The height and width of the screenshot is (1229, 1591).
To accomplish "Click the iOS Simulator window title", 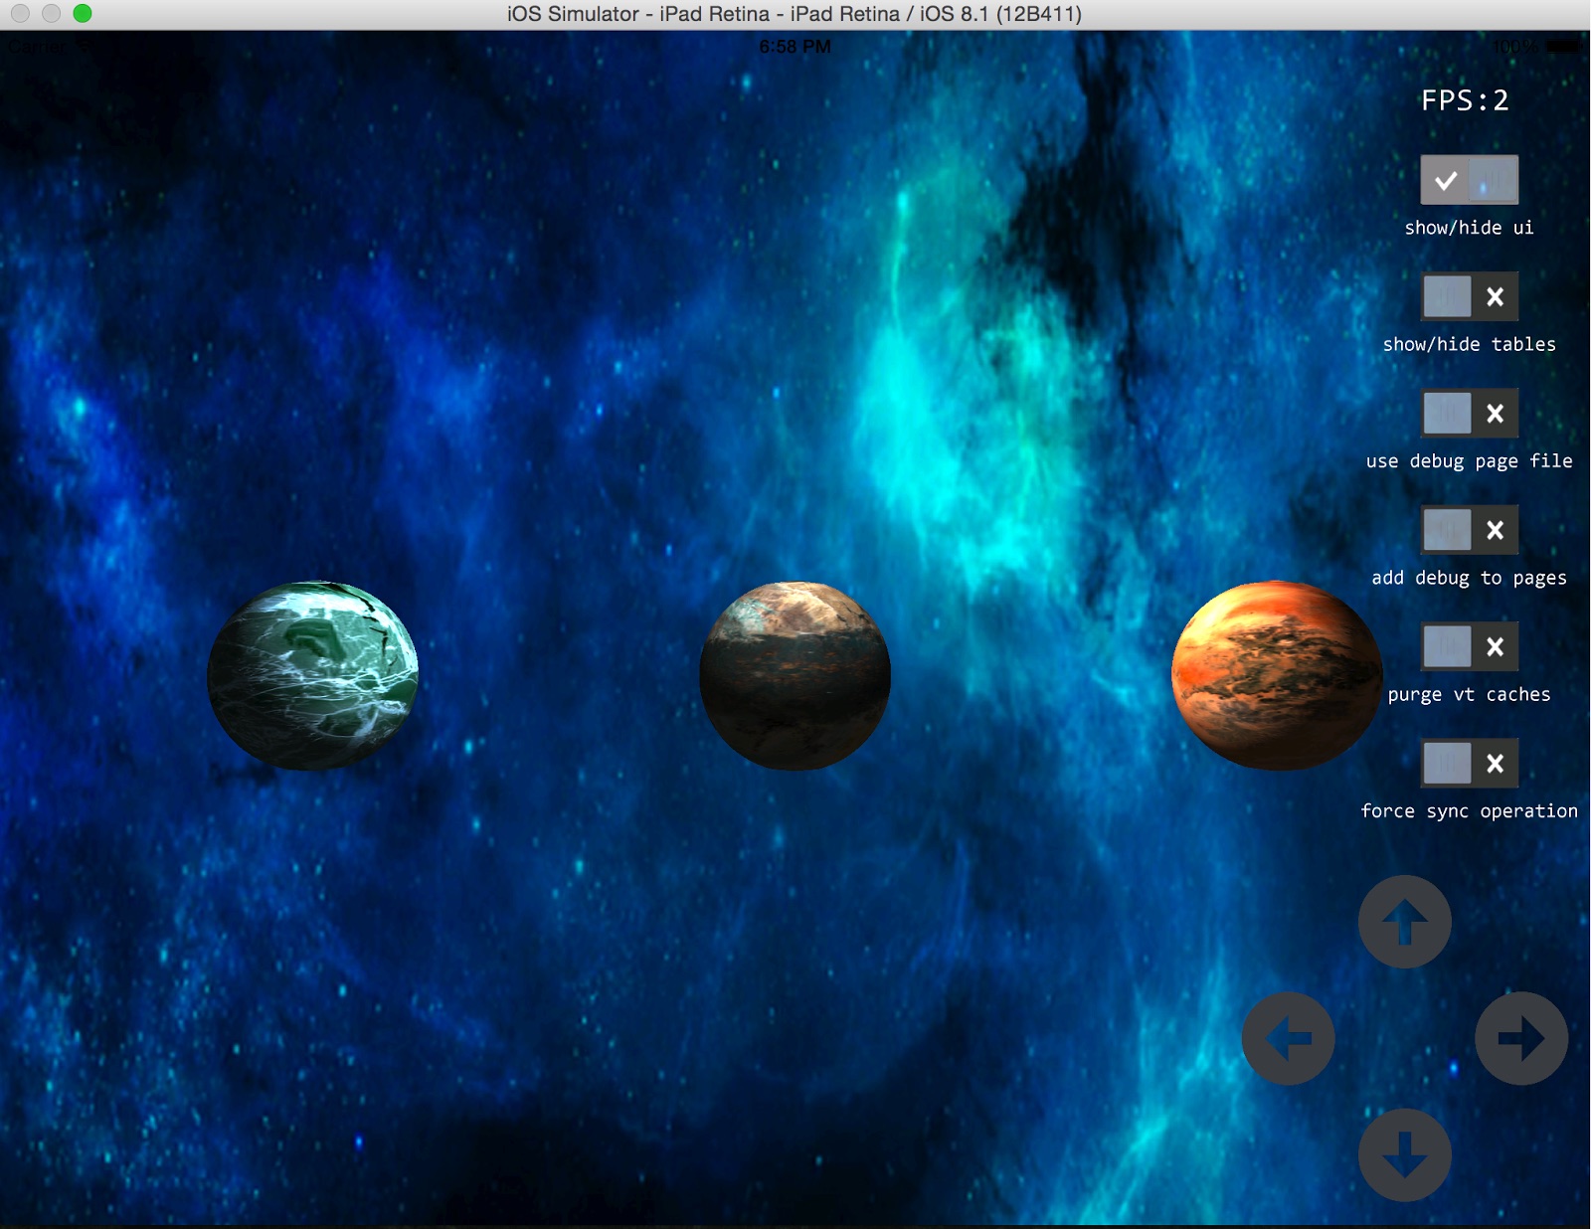I will tap(795, 14).
